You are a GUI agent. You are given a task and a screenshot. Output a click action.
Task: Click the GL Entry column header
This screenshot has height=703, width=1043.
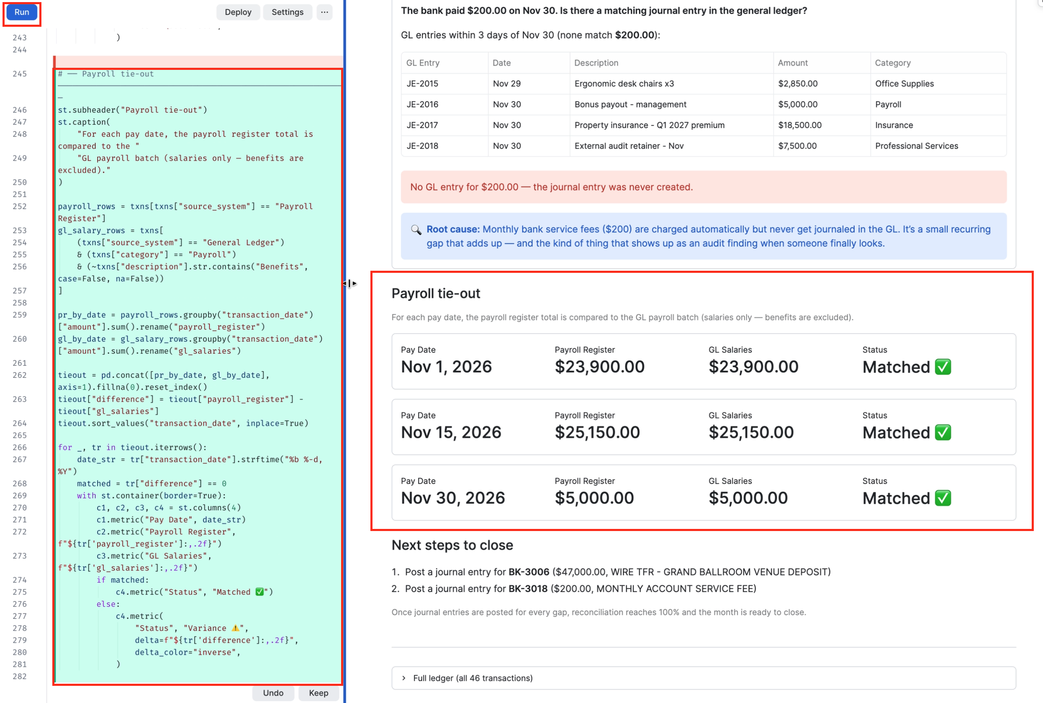point(422,63)
